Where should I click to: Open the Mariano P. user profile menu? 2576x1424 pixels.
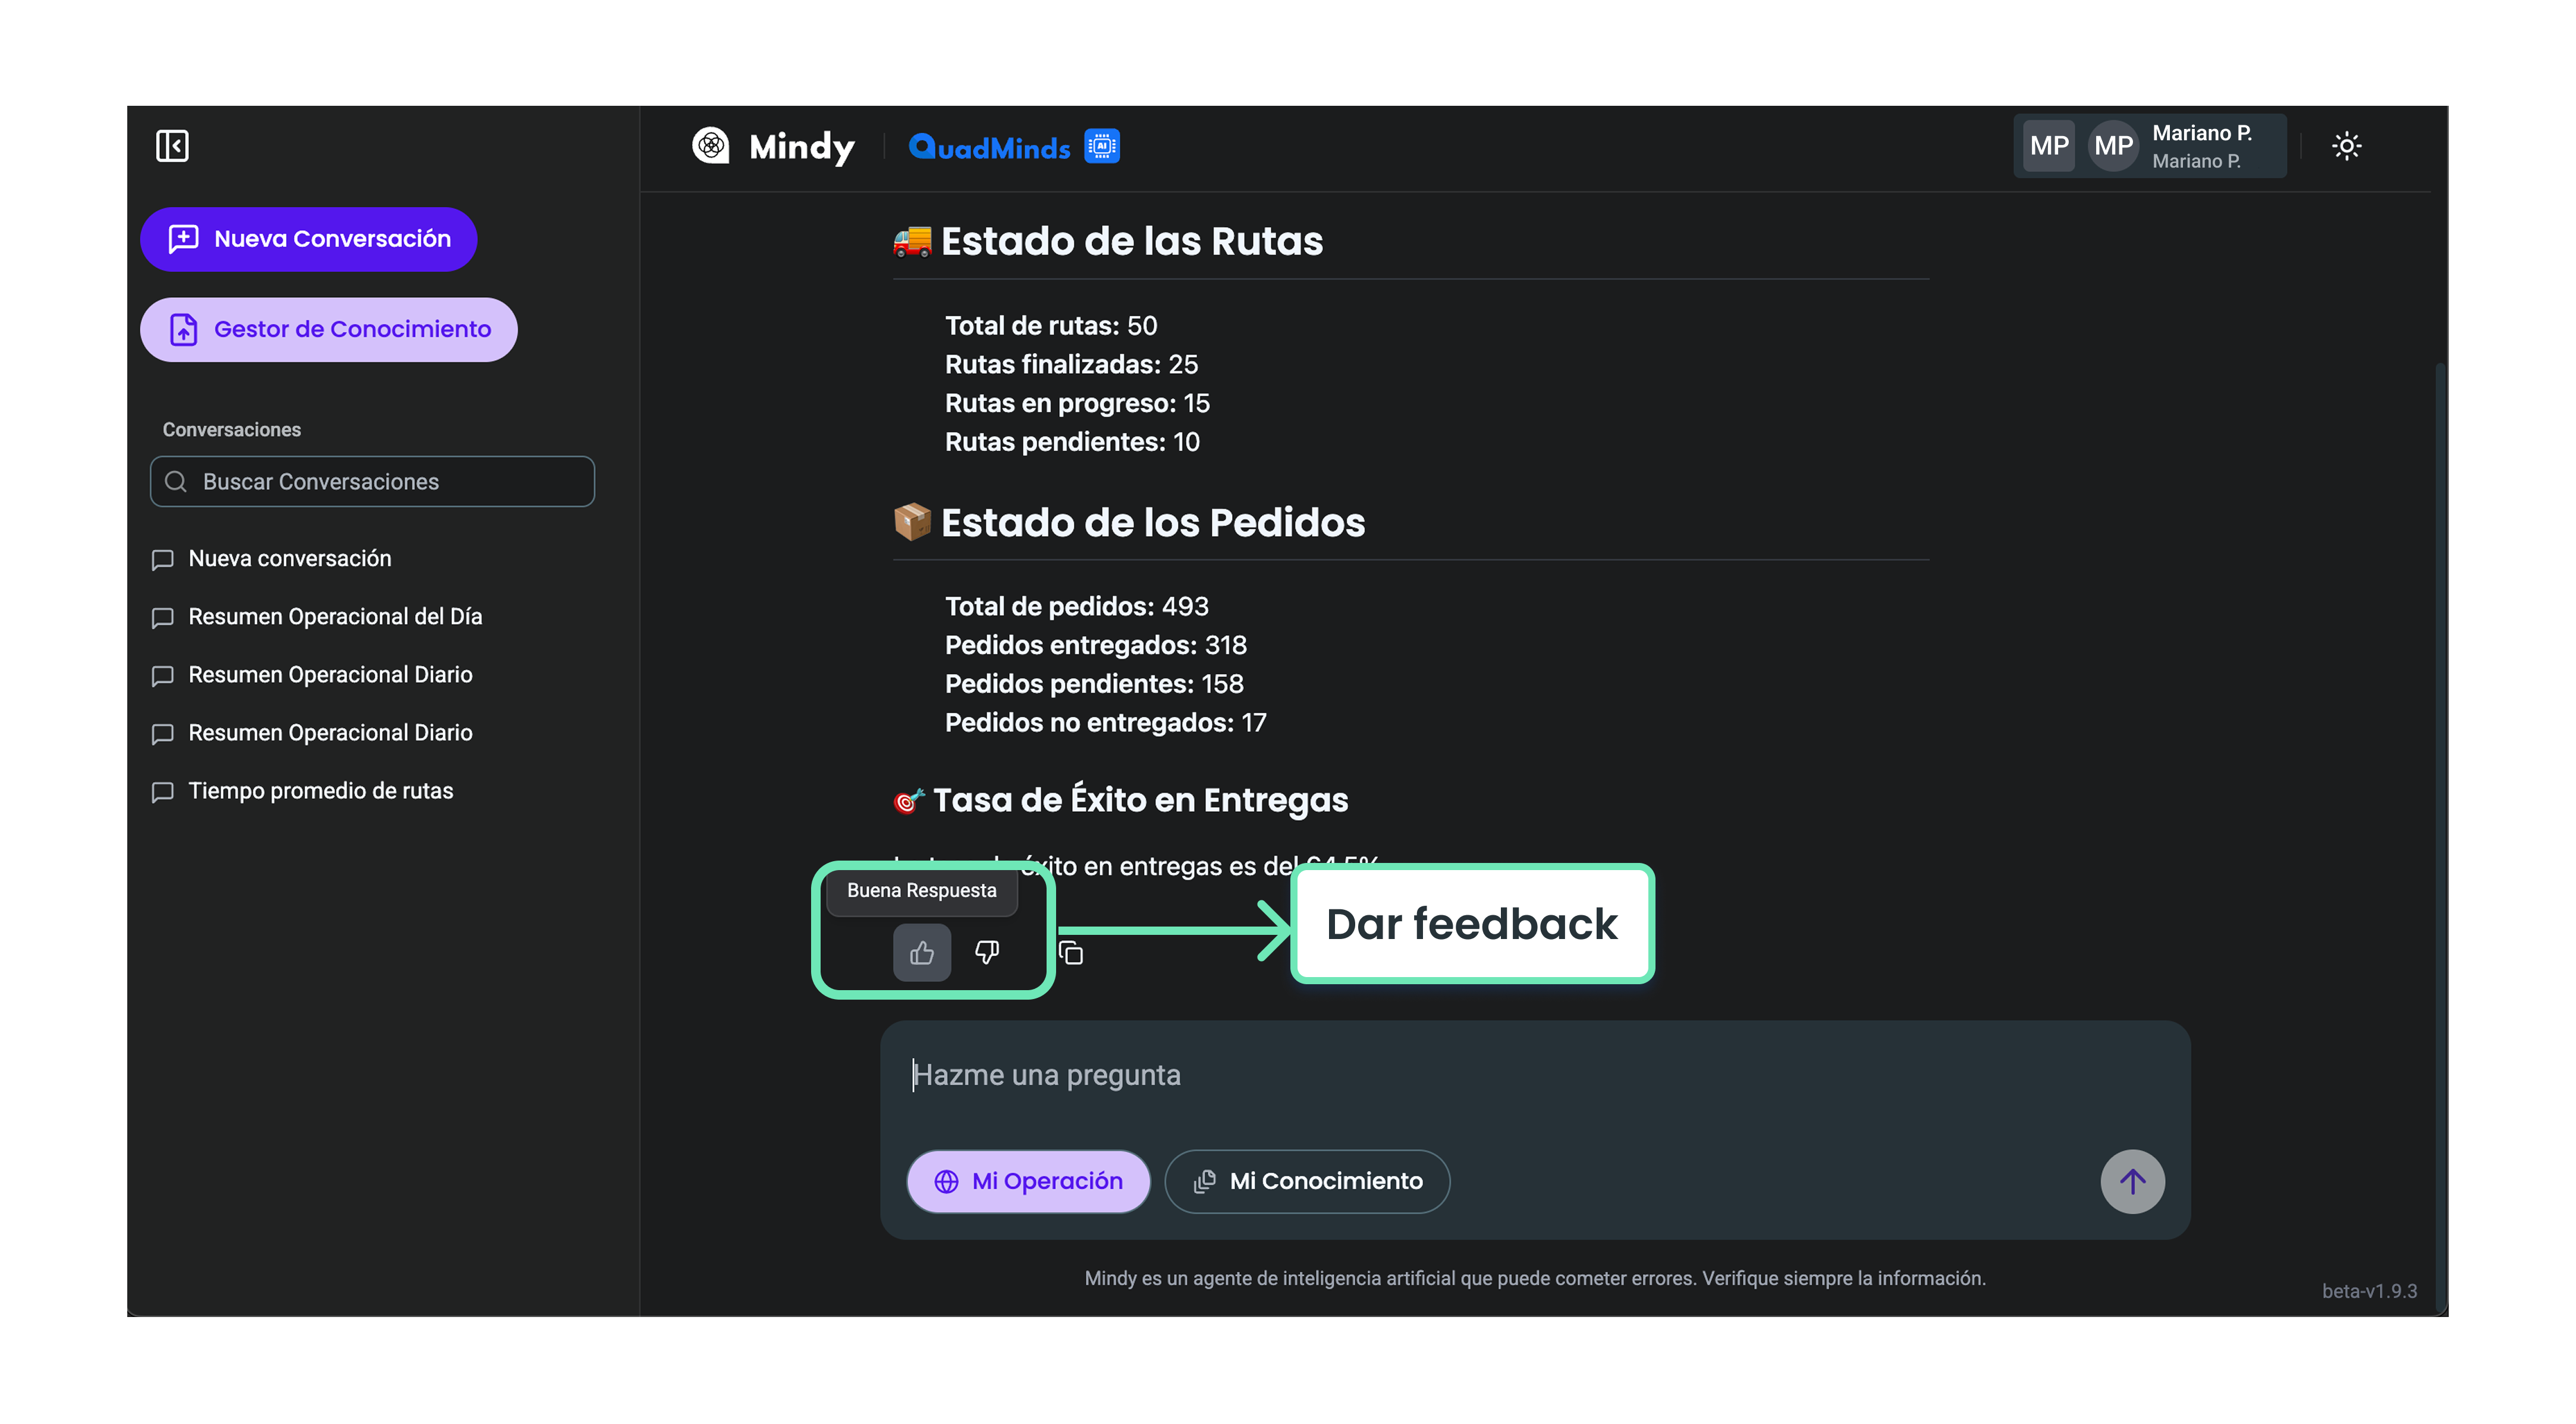tap(2150, 146)
